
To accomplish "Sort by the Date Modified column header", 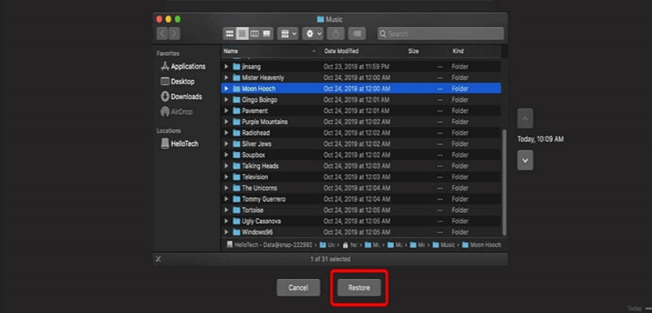I will tap(341, 51).
